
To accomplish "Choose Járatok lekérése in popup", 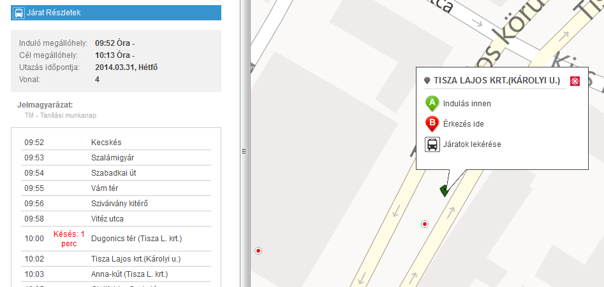I will pyautogui.click(x=472, y=144).
